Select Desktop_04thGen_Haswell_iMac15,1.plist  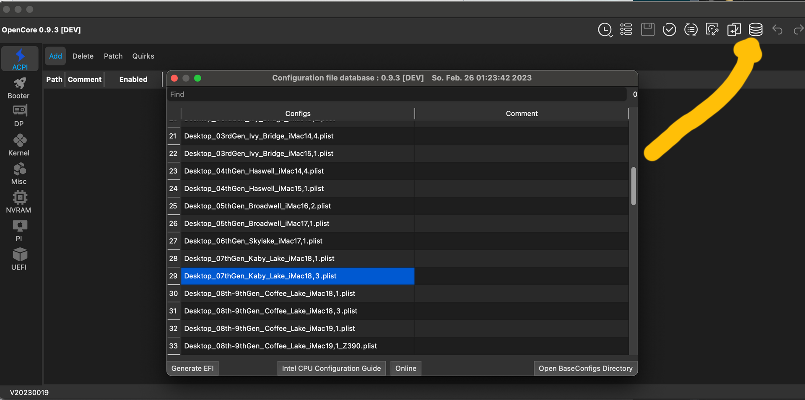point(298,189)
